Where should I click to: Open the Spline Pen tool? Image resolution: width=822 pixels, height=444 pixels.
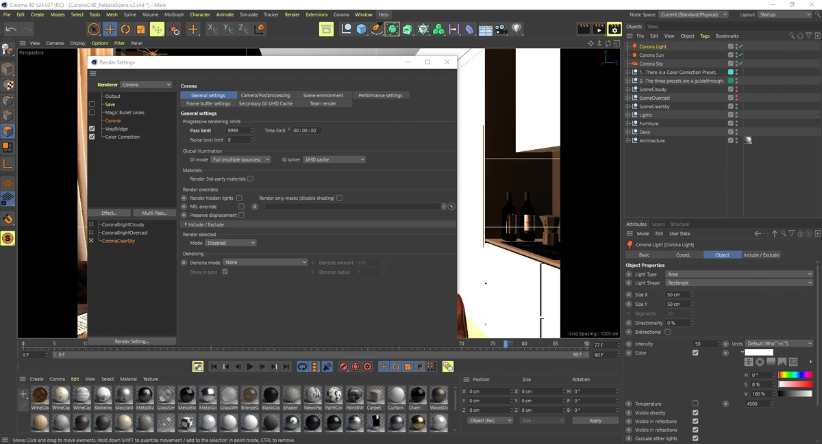pos(377,29)
